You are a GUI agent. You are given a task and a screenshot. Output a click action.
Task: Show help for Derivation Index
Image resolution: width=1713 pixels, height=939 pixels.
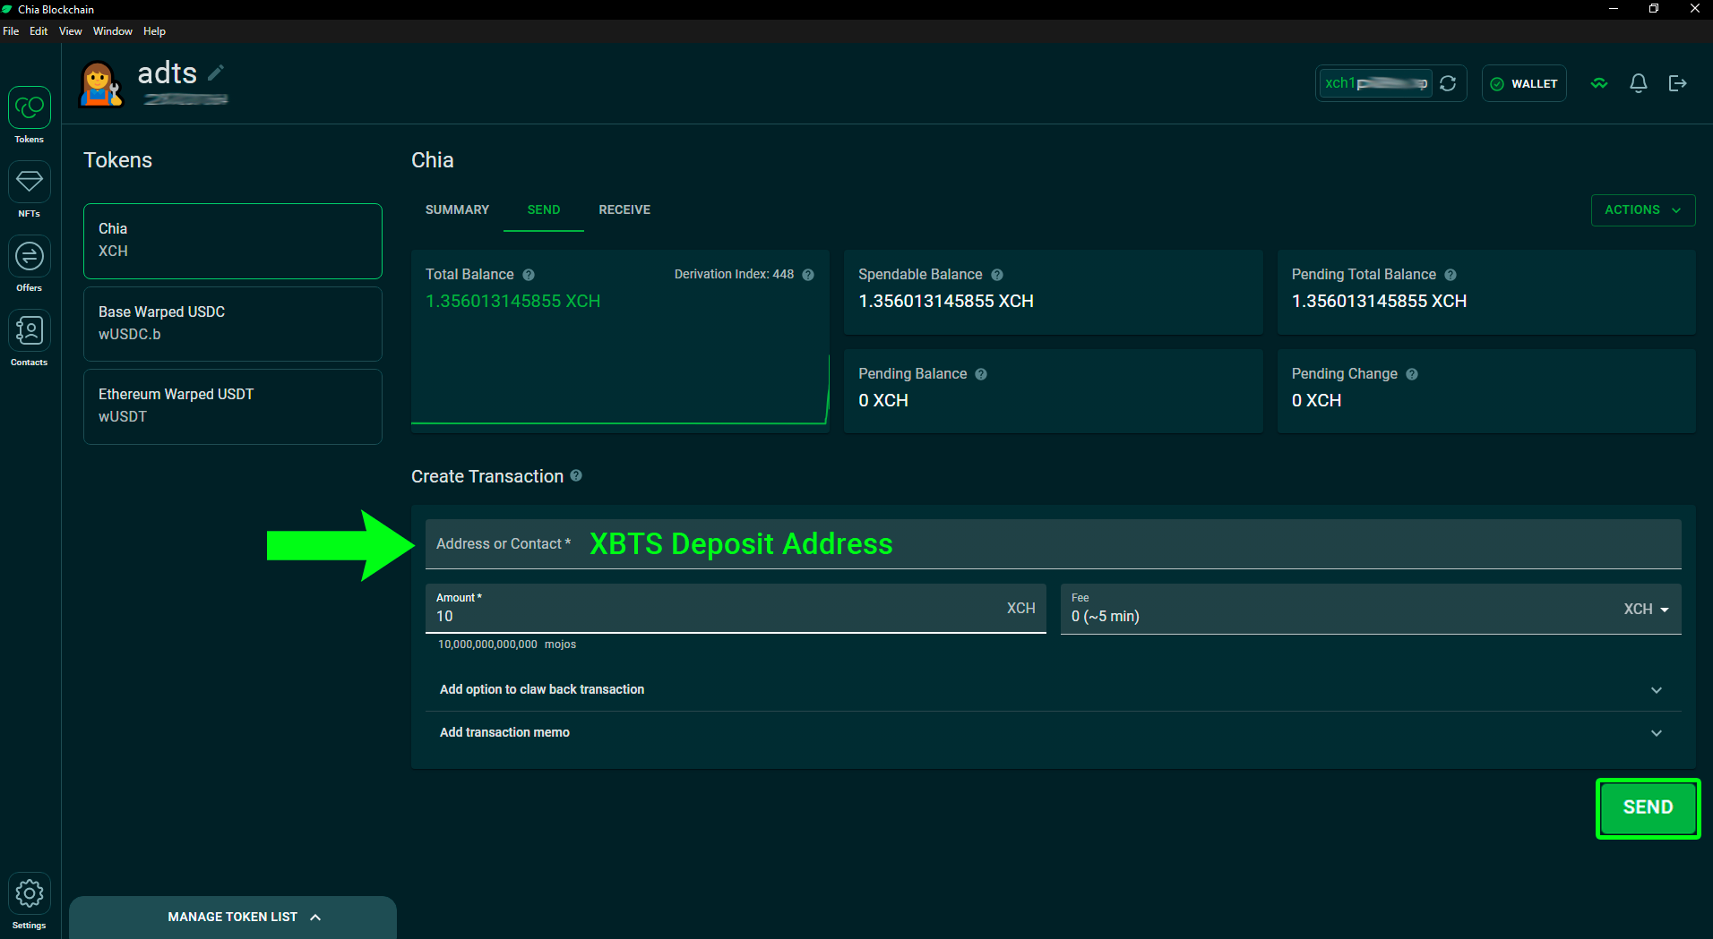pos(808,275)
